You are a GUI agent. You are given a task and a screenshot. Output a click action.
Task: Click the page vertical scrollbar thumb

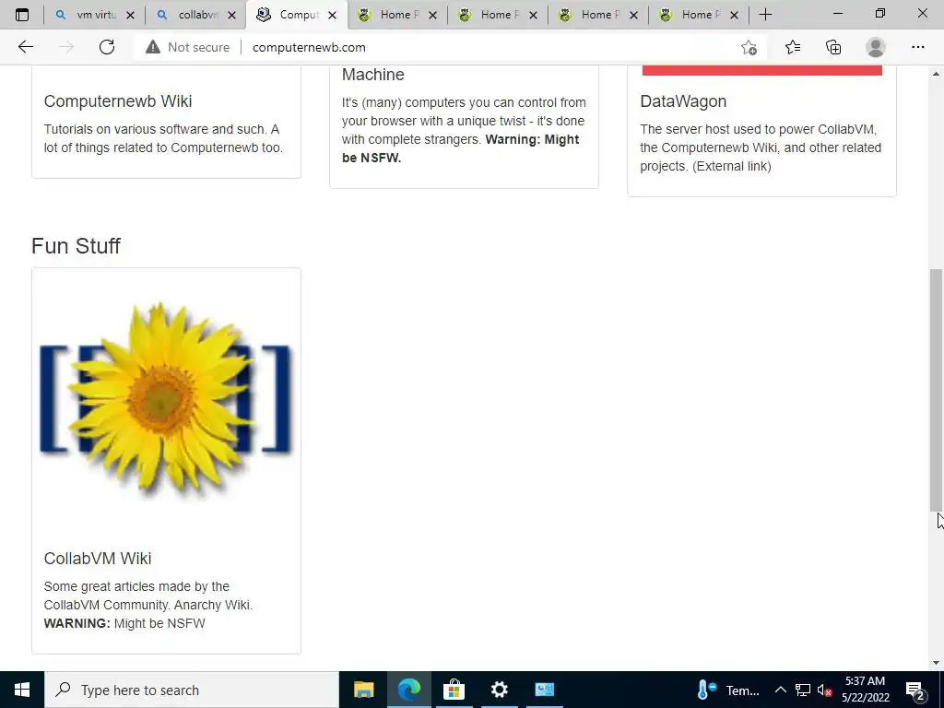pos(936,390)
